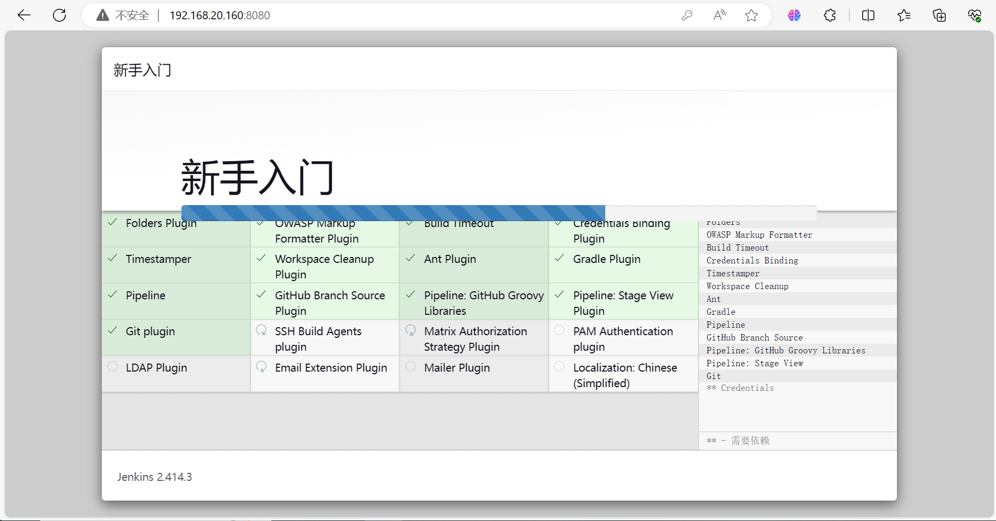Image resolution: width=996 pixels, height=521 pixels.
Task: Click Pipeline: Stage View log entry
Action: click(755, 363)
